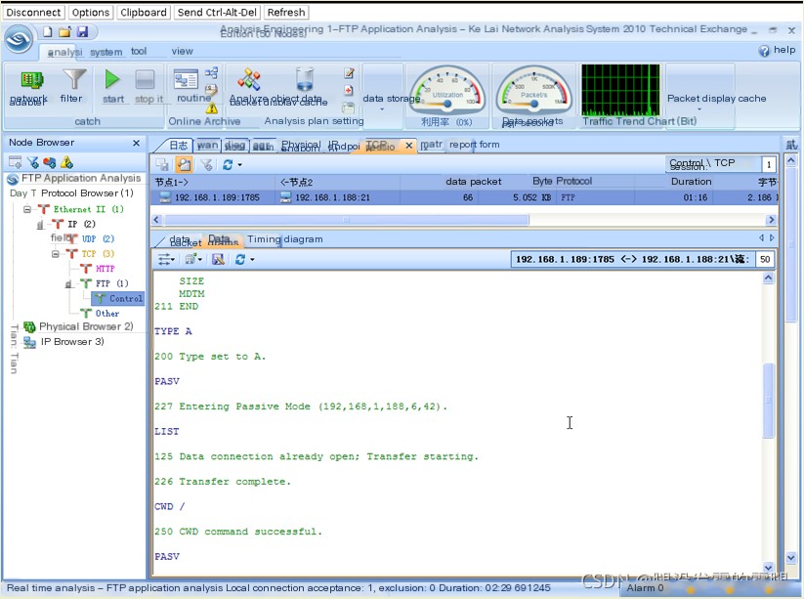
Task: Click Analyze object data icon
Action: [249, 79]
